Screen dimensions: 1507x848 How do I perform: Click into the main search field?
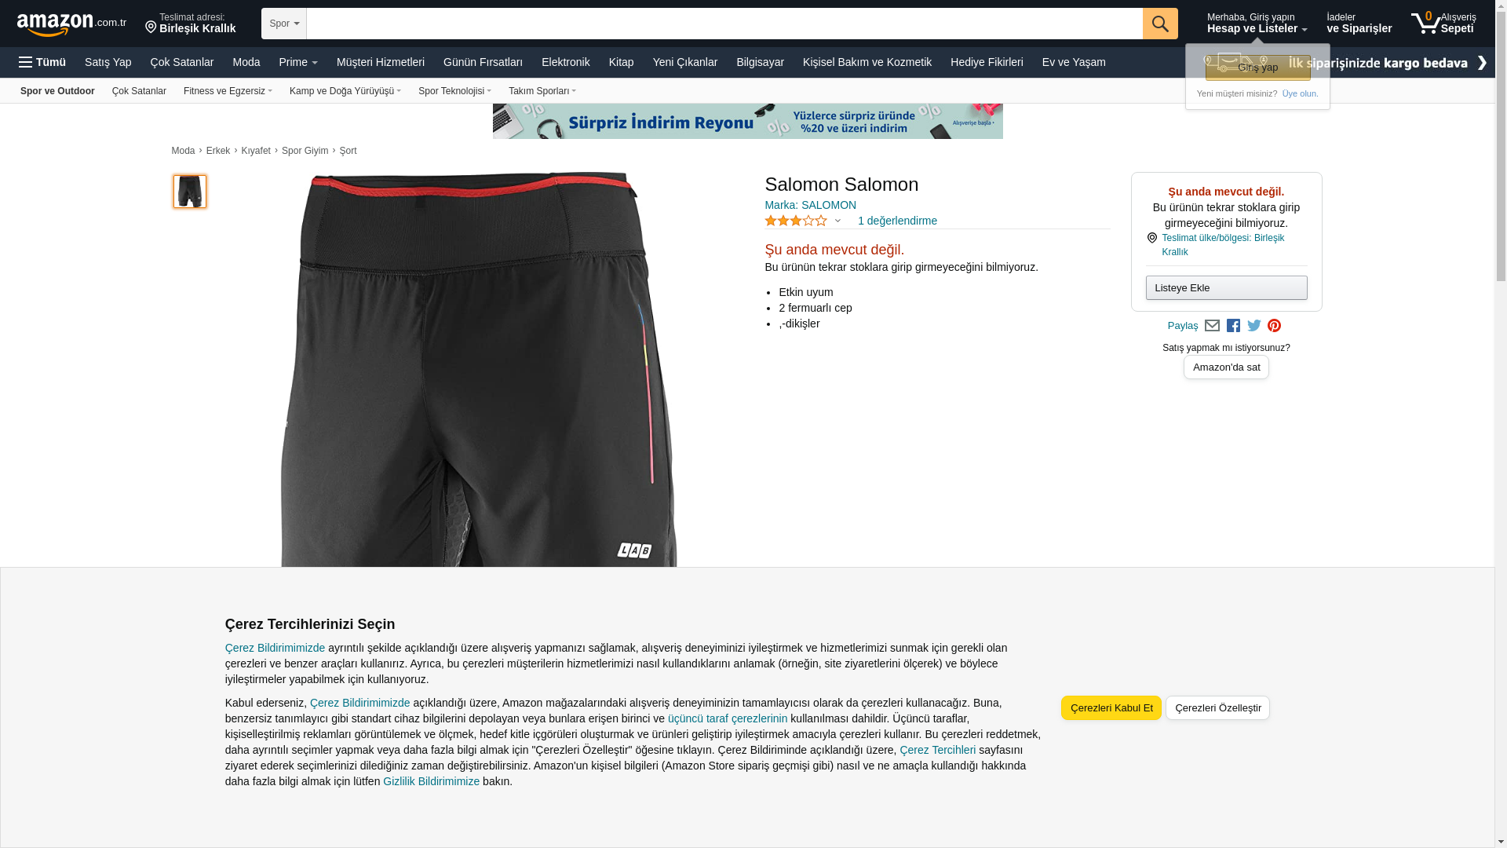click(724, 24)
